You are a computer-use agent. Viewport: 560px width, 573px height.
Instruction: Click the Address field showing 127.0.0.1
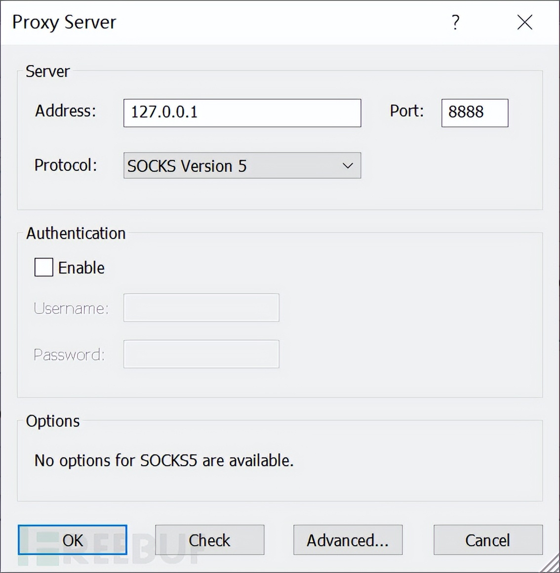[x=242, y=113]
